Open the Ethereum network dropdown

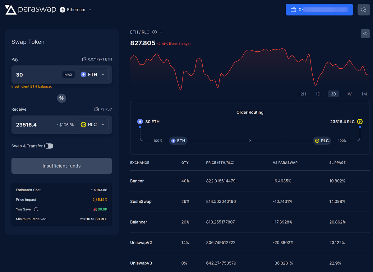tap(76, 10)
